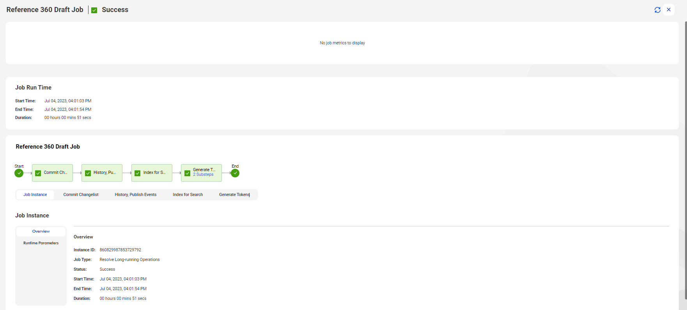Select the Overview side tab
The image size is (687, 310).
(41, 231)
